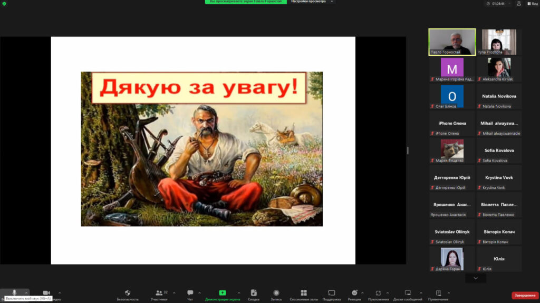This screenshot has height=303, width=540.
Task: Open the Чат chat panel
Action: (x=190, y=293)
